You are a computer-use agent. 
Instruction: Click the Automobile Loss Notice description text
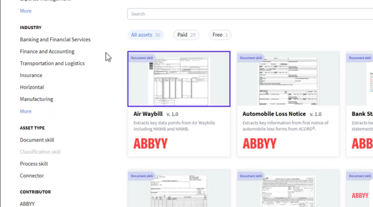pos(285,126)
